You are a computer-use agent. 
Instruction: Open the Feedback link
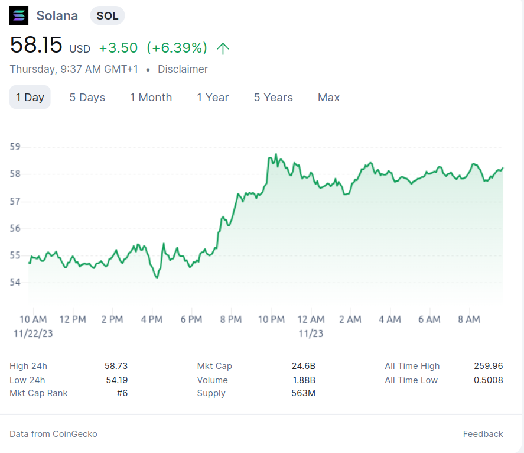(483, 433)
